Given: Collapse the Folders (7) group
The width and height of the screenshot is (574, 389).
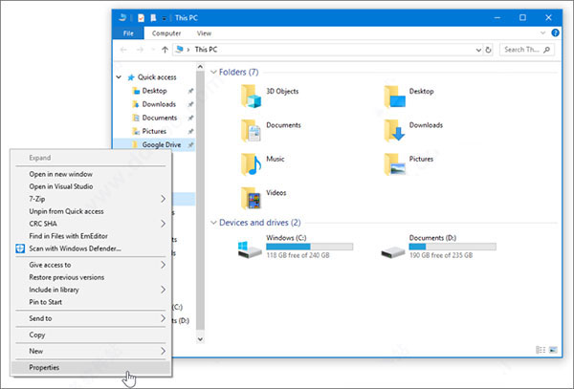Looking at the screenshot, I should 212,72.
